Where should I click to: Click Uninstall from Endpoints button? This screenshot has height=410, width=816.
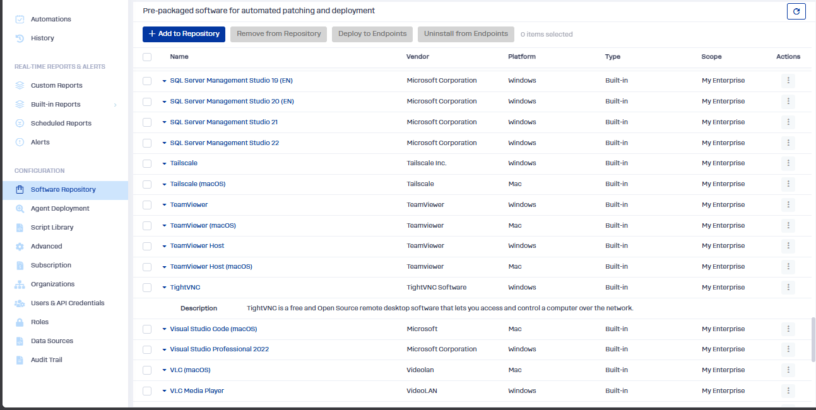point(466,34)
